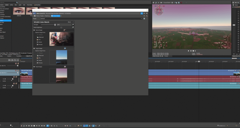The image size is (240, 128).
Task: Click the small Result Image header icon
Action: coord(65,67)
